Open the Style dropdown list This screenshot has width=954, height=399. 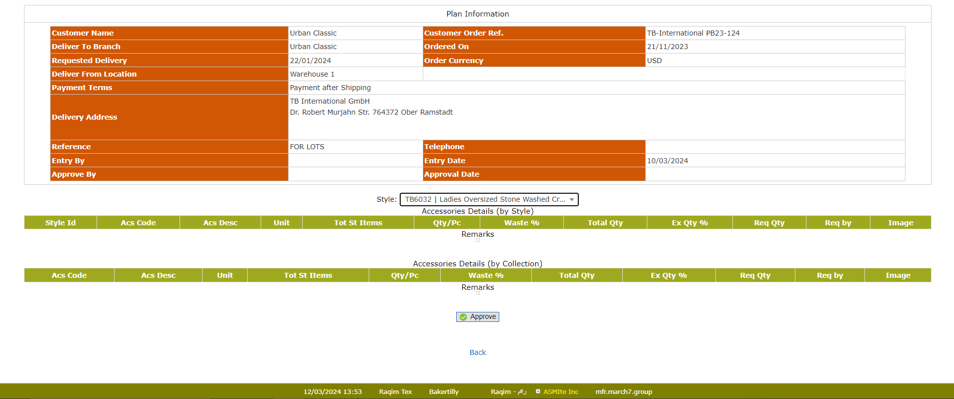(489, 199)
